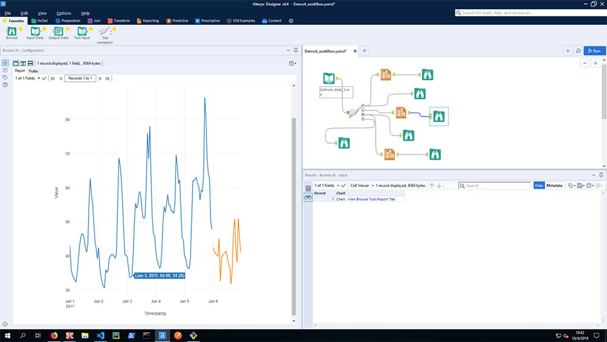Expand the Cell Viewer dropdown
607x342 pixels.
pyautogui.click(x=362, y=185)
